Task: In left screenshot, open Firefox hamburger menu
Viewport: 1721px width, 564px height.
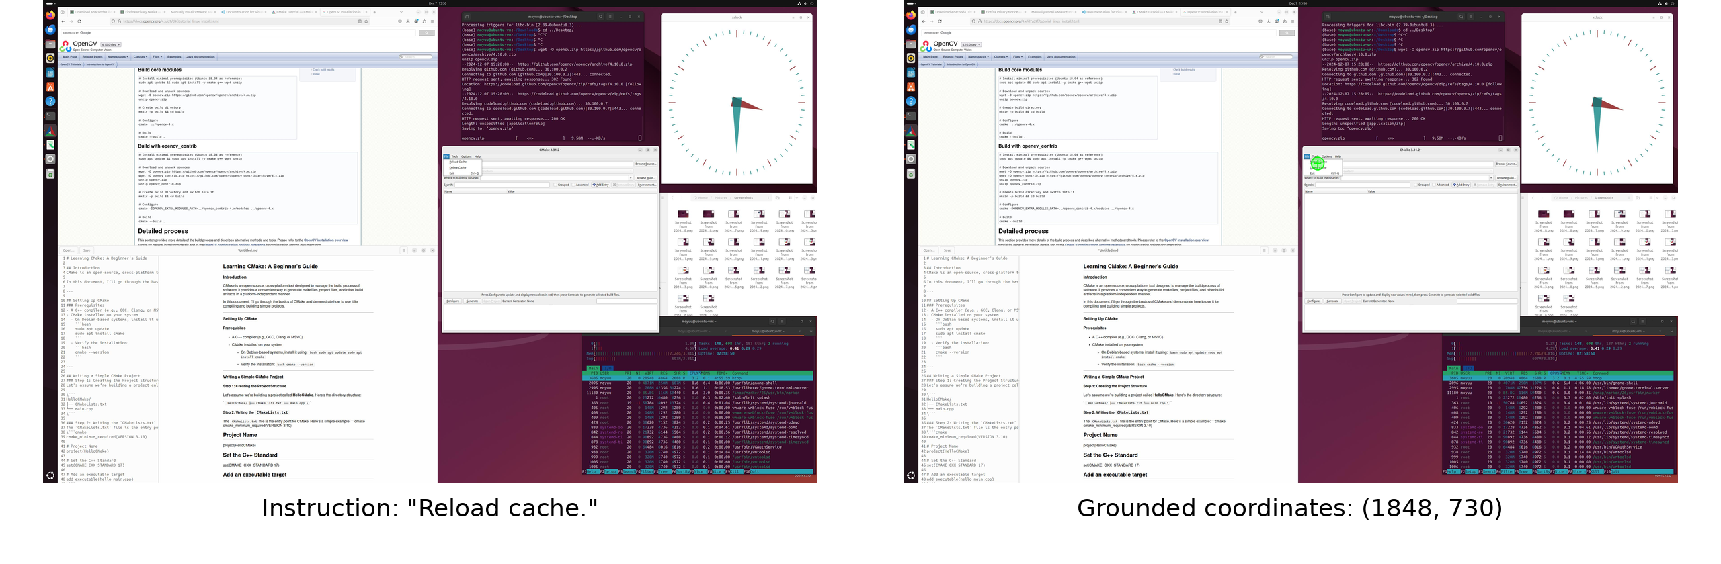Action: tap(432, 21)
